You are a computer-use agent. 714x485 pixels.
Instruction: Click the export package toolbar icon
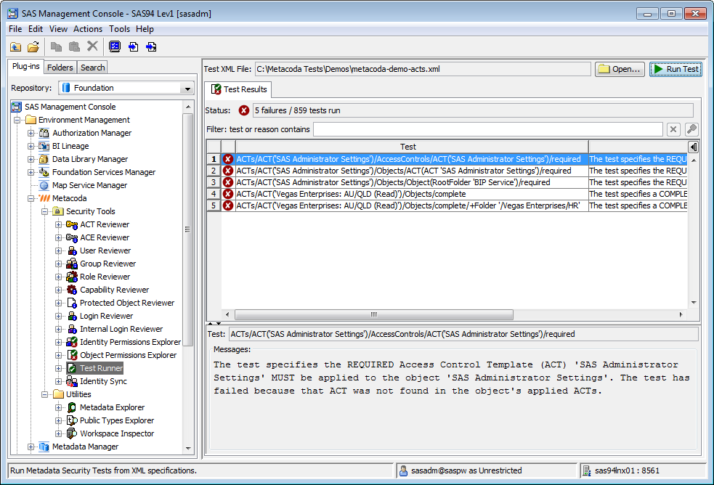click(151, 47)
